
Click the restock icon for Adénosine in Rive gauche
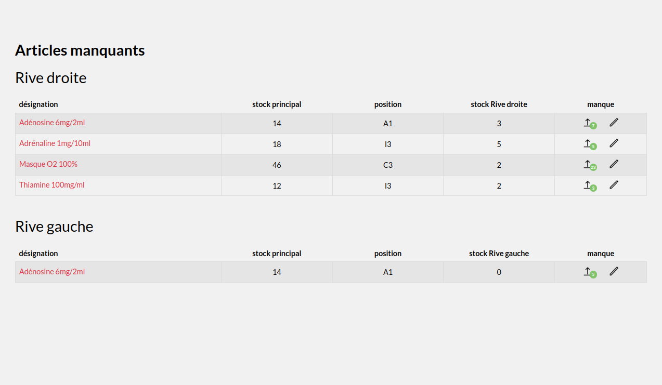click(x=588, y=272)
